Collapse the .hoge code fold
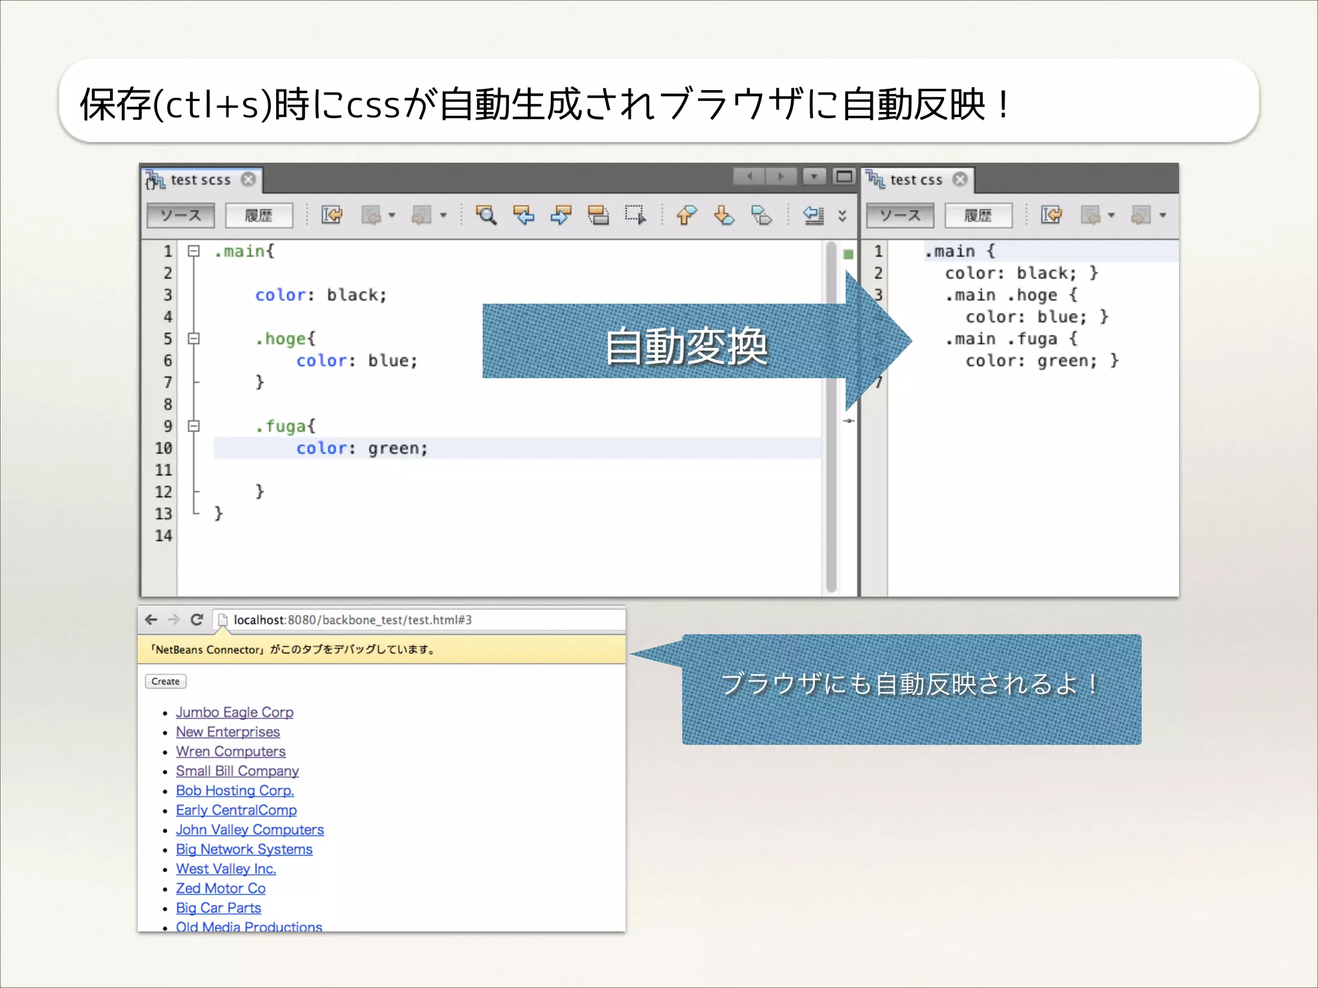Image resolution: width=1318 pixels, height=988 pixels. coord(194,338)
